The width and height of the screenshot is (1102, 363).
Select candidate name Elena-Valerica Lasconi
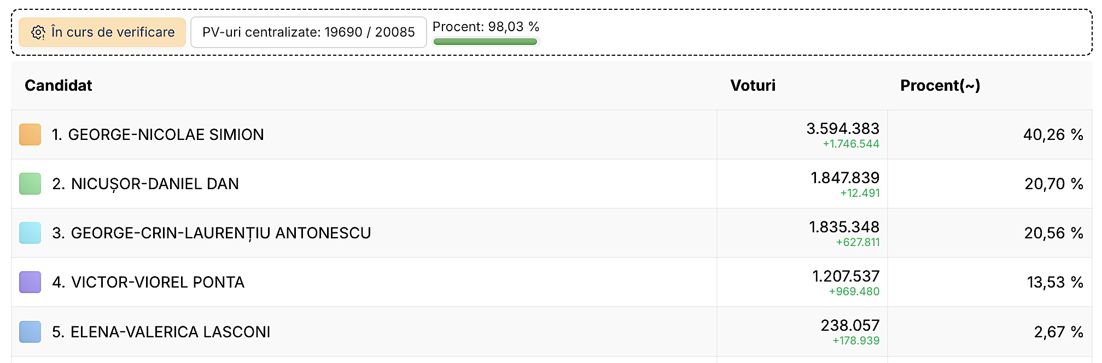[161, 332]
